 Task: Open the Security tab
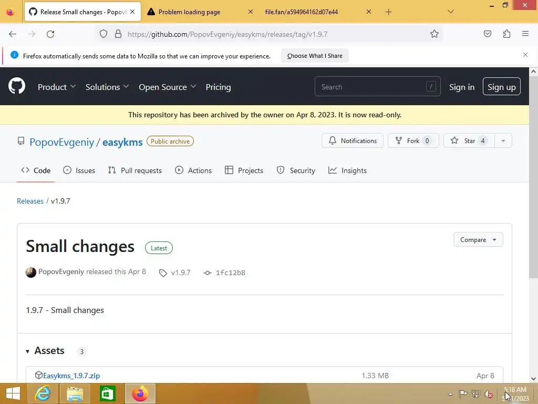coord(296,170)
